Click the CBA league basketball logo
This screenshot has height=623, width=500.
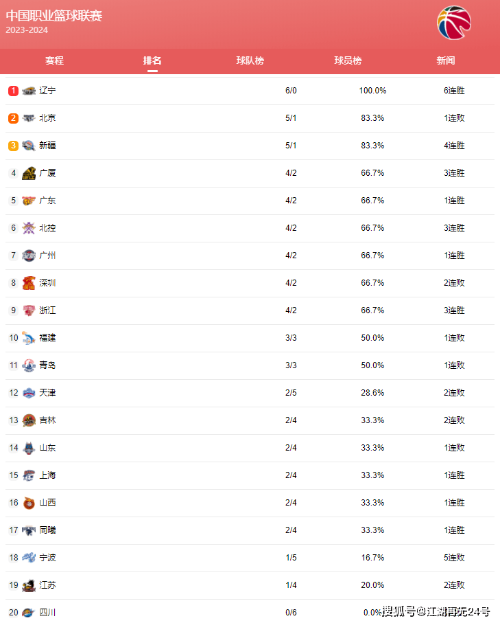[454, 23]
